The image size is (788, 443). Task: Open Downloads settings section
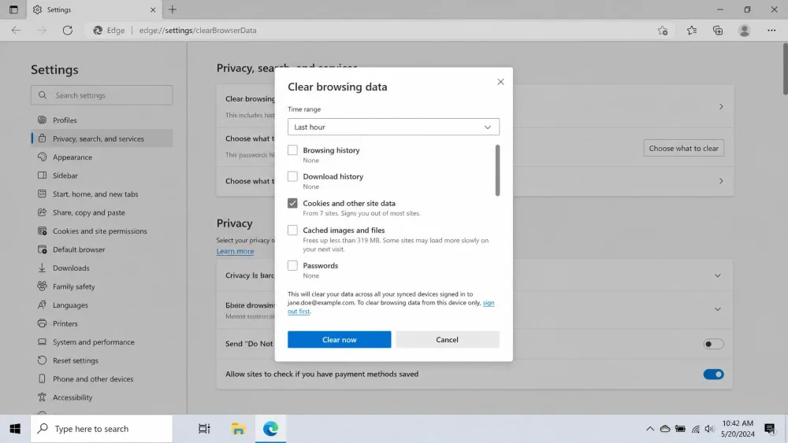tap(102, 268)
